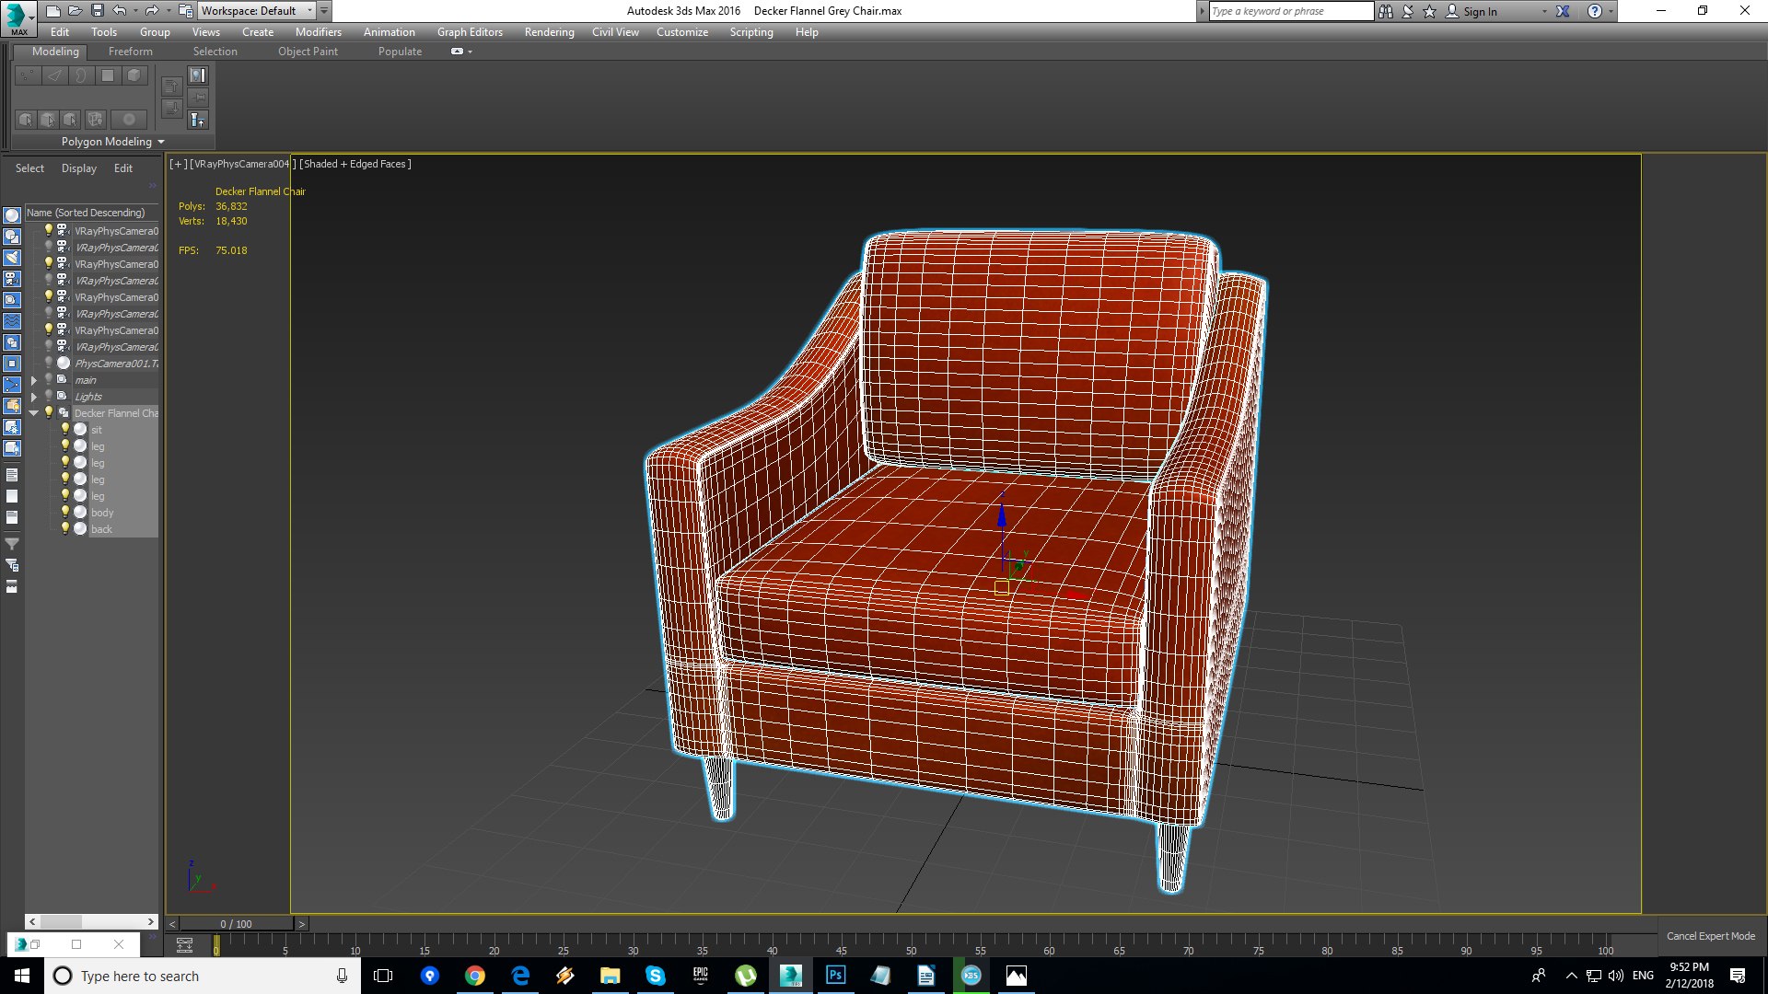The image size is (1768, 994).
Task: Click the binoculars search icon
Action: [x=1385, y=11]
